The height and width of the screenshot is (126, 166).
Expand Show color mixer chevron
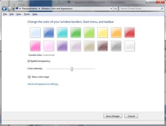coord(29,77)
